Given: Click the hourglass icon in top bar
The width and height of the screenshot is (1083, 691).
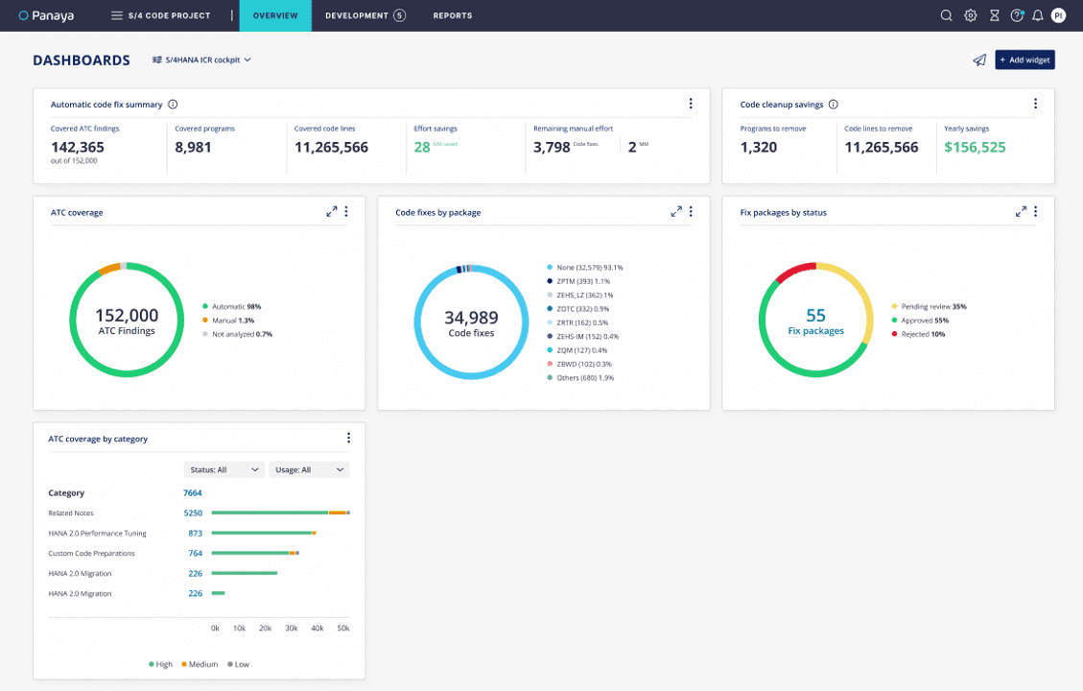Looking at the screenshot, I should [995, 15].
